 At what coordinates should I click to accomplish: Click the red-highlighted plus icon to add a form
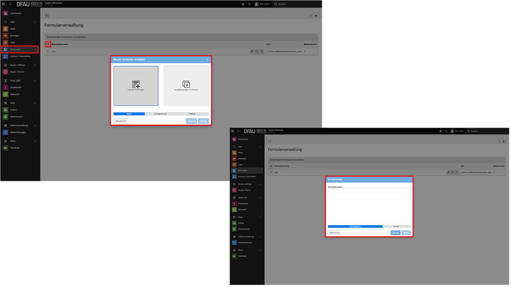pos(48,44)
